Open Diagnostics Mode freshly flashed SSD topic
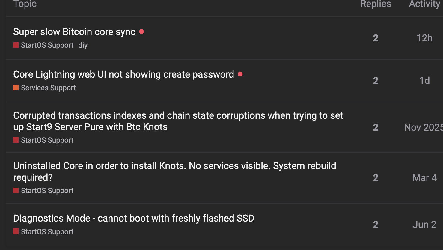The height and width of the screenshot is (250, 443). pos(134,218)
